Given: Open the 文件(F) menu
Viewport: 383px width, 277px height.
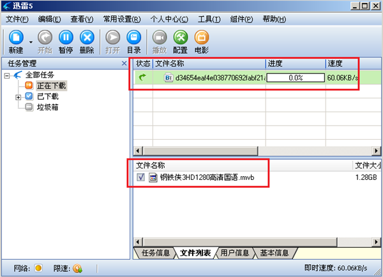Looking at the screenshot, I should pos(17,19).
